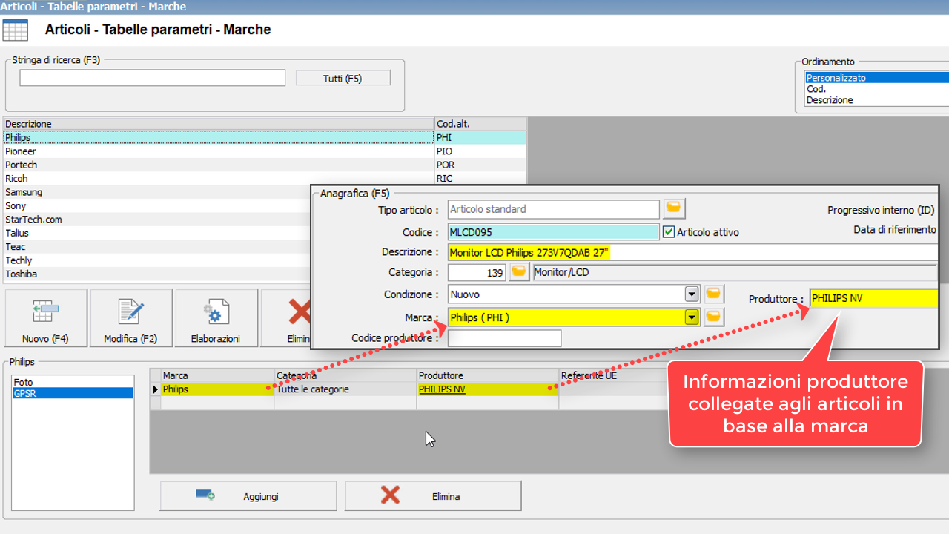Click the Categoria column header in grid
This screenshot has height=534, width=949.
(x=345, y=375)
